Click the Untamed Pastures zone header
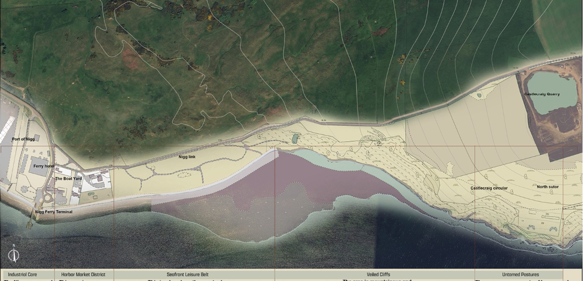 click(520, 275)
